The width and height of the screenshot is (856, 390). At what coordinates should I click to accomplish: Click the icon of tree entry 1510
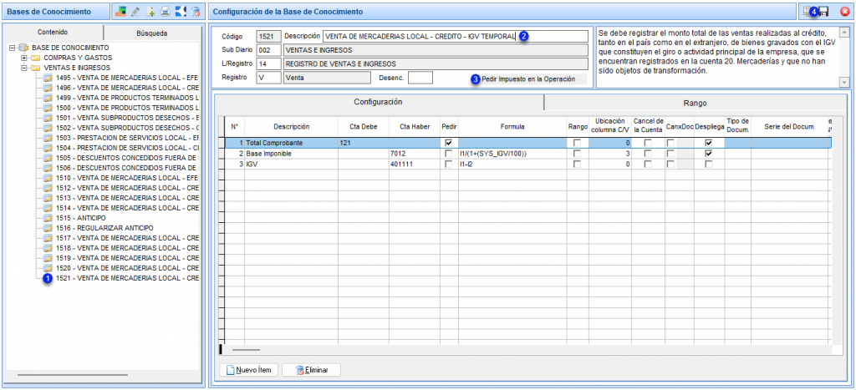(48, 179)
